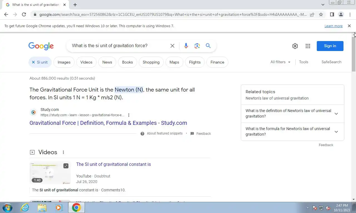Select the Maps filter tab

(x=174, y=62)
